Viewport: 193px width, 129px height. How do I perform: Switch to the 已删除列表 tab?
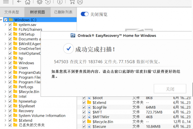click(x=63, y=12)
